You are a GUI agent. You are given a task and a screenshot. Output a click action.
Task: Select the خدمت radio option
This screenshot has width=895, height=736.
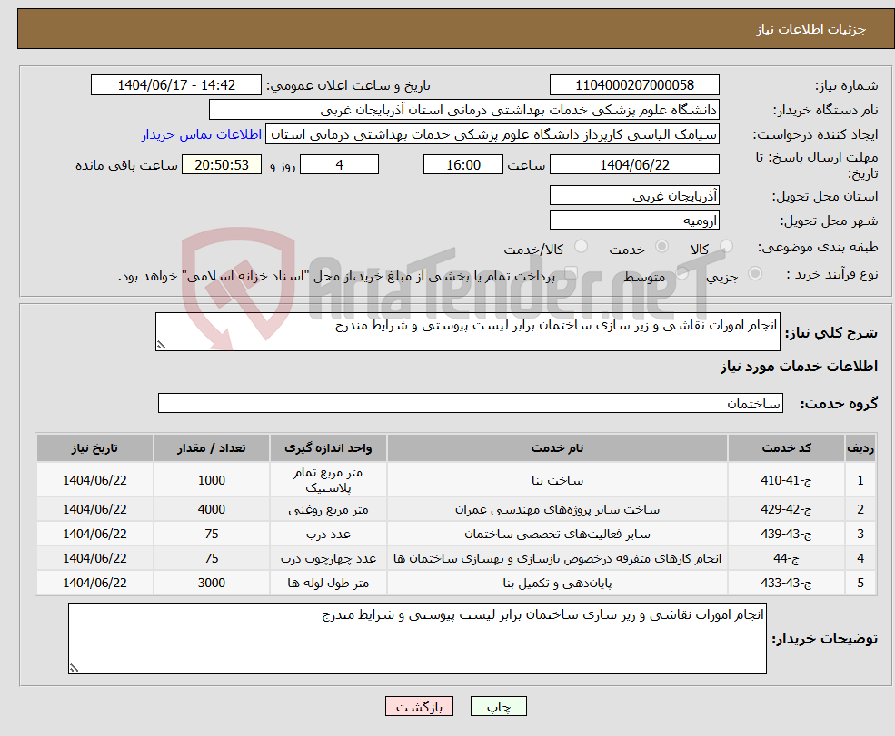tap(662, 246)
